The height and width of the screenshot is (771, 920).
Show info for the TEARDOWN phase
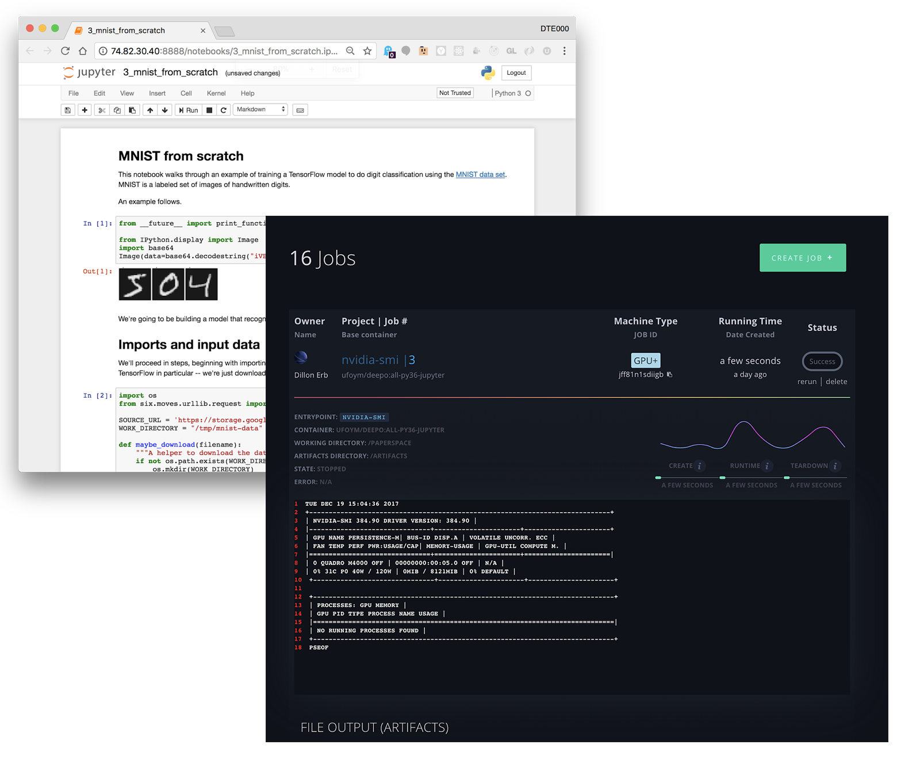click(835, 466)
